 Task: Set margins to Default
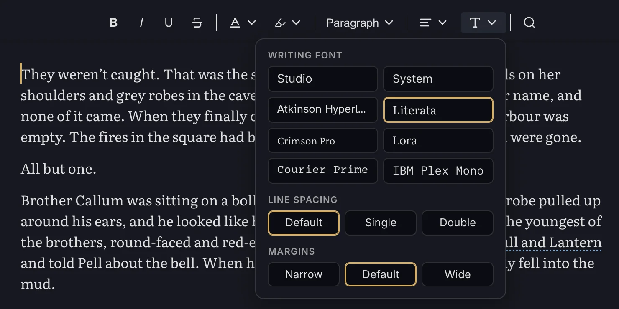click(x=381, y=274)
